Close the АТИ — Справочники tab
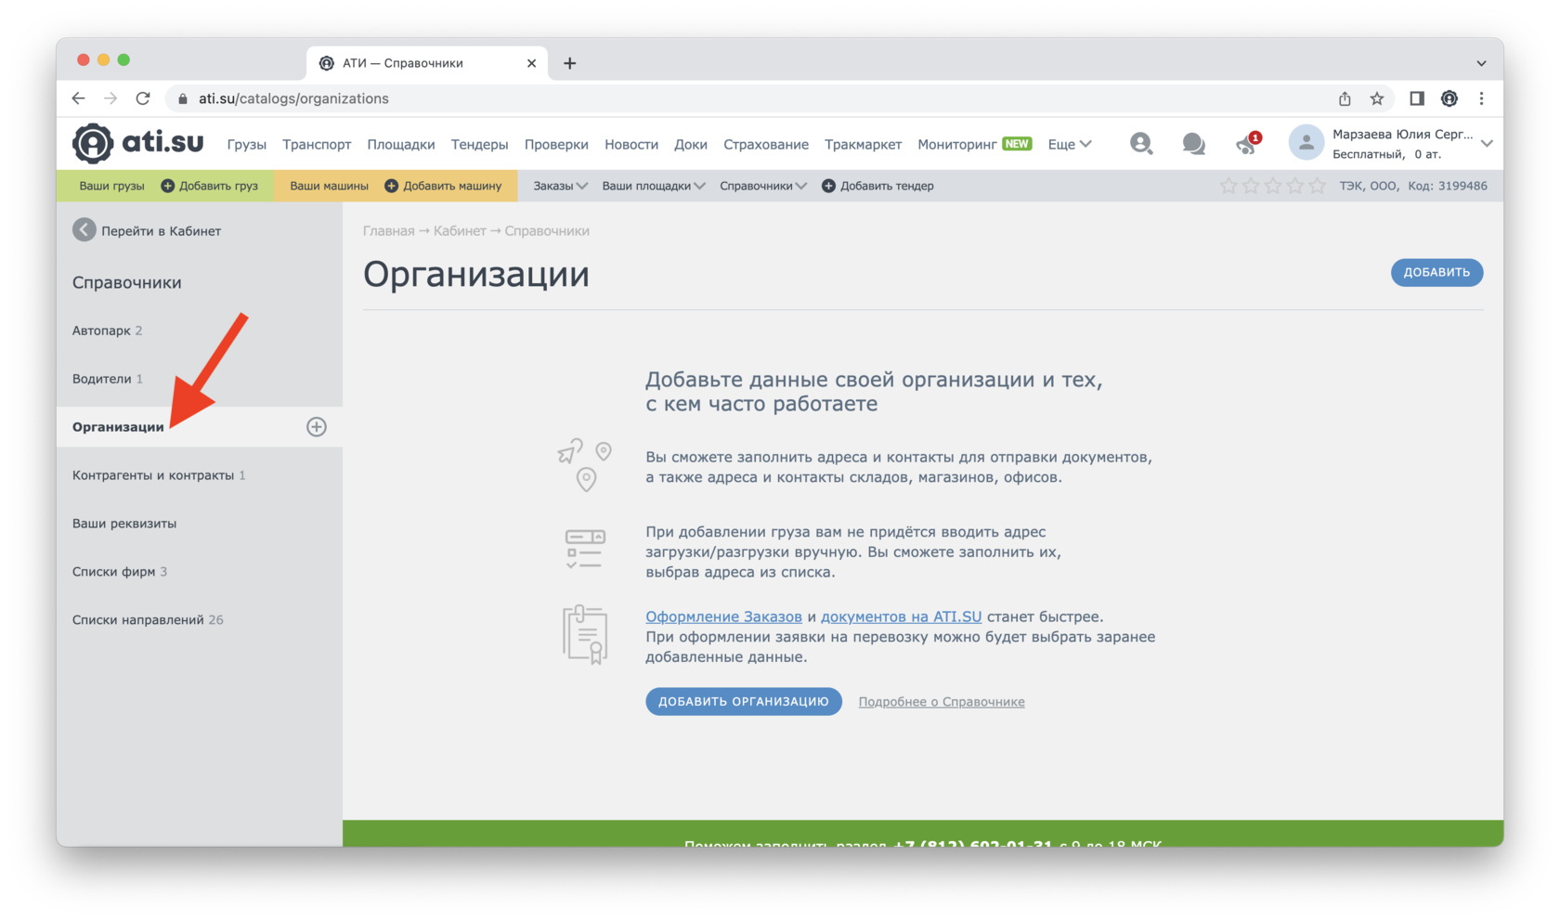The height and width of the screenshot is (921, 1560). coord(531,63)
